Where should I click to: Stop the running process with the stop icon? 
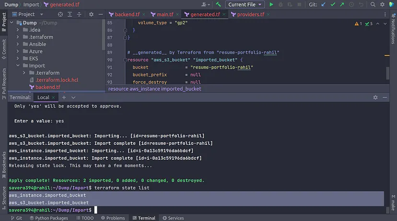point(299,5)
